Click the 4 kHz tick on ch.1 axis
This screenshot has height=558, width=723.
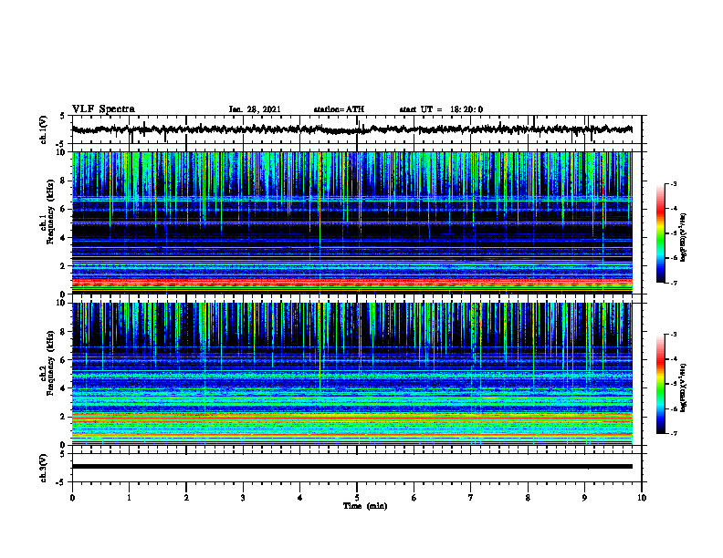(65, 238)
